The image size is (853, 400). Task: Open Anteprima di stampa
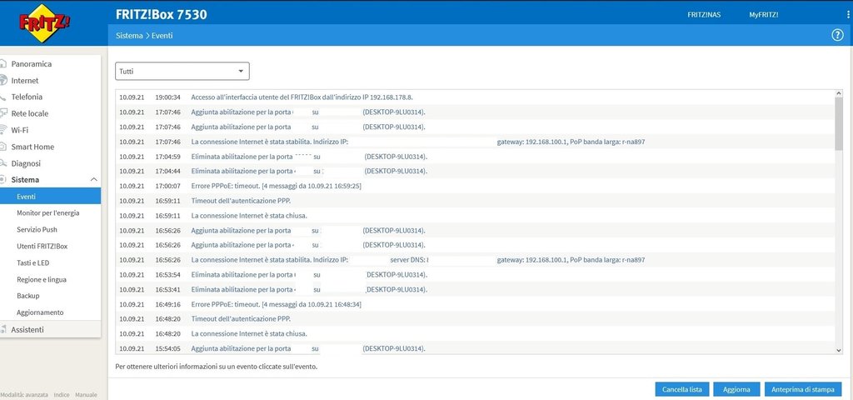[802, 389]
